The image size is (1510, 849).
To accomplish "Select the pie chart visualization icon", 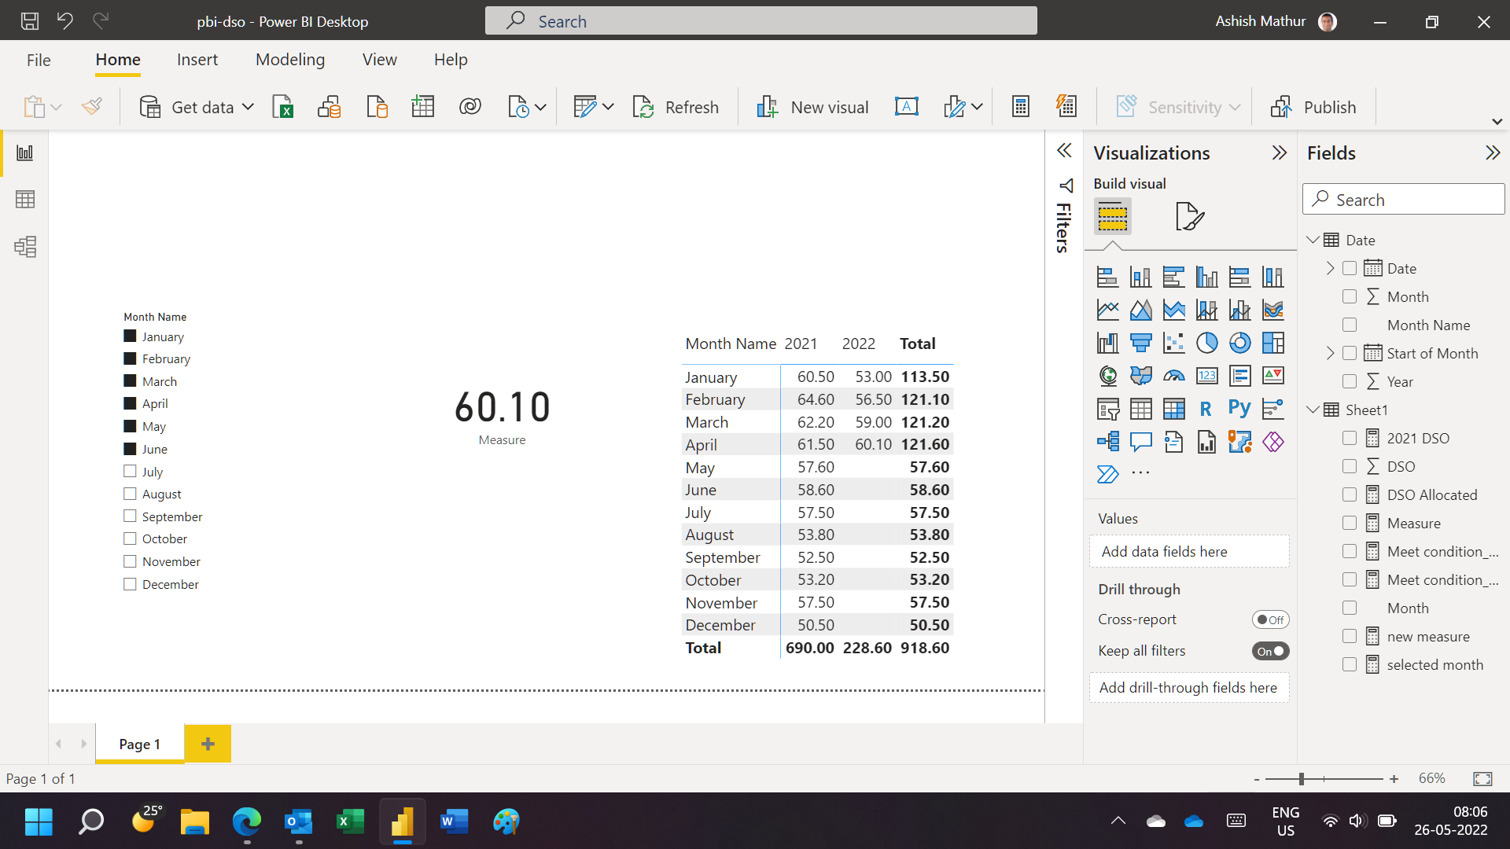I will pyautogui.click(x=1206, y=343).
